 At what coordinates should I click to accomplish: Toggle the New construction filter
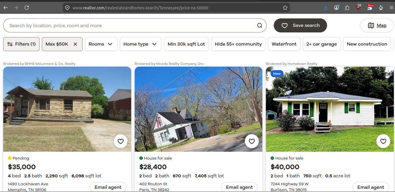pos(367,44)
